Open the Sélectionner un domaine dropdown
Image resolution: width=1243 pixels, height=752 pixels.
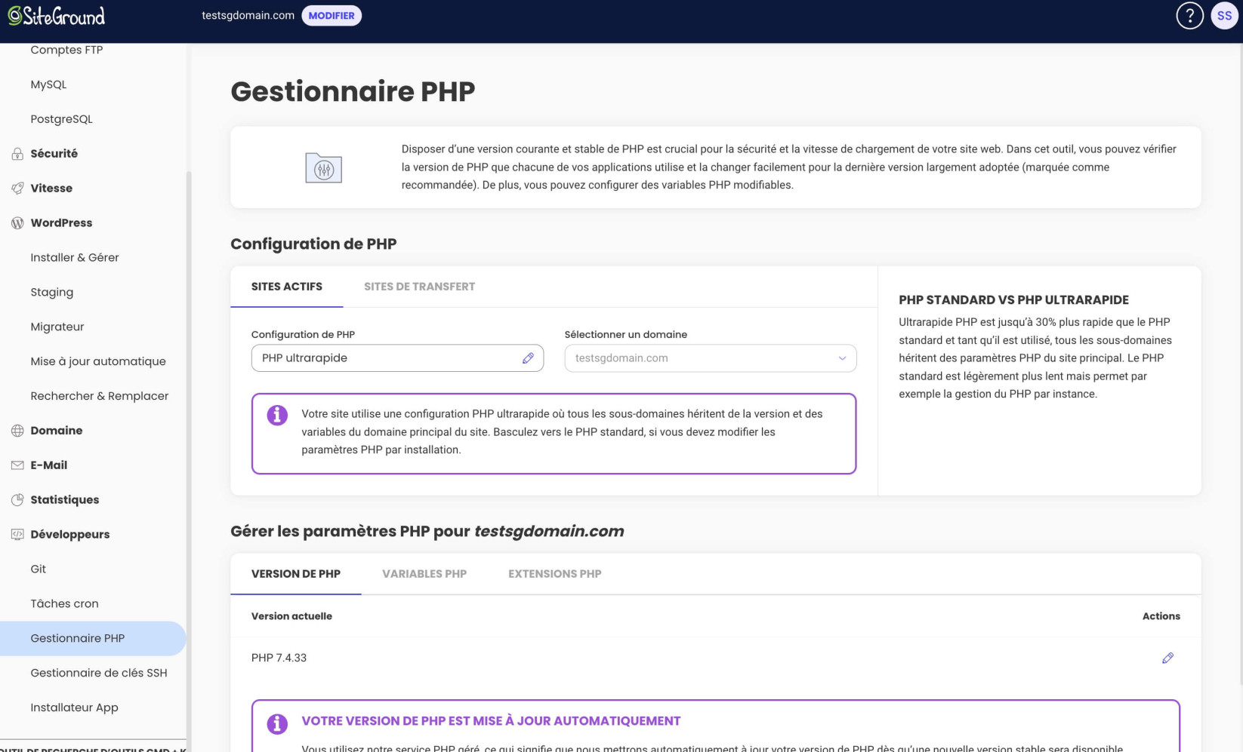pos(710,358)
